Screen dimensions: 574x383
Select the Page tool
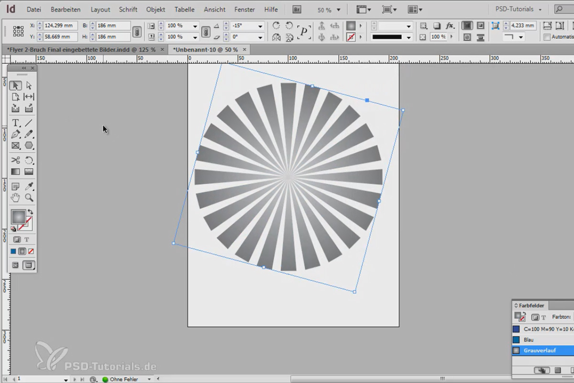pos(16,97)
